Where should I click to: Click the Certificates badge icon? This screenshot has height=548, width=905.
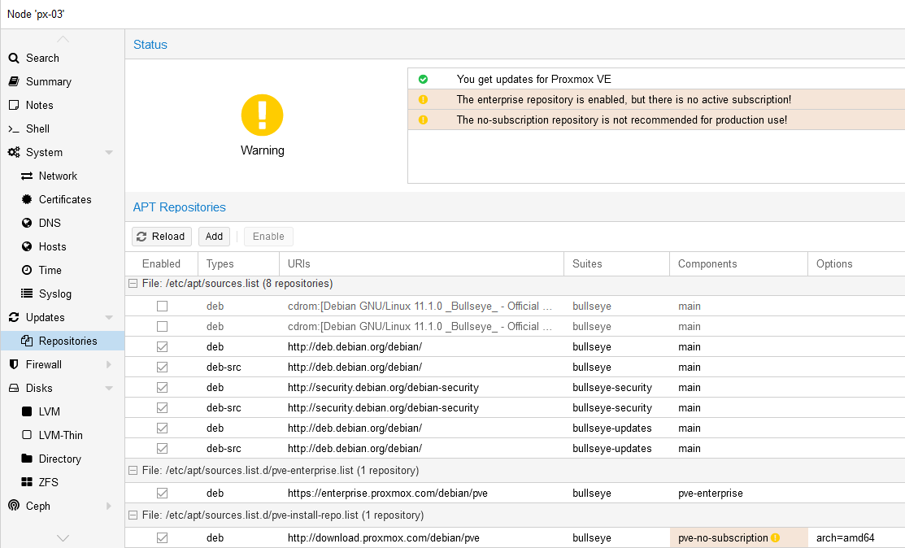[27, 199]
